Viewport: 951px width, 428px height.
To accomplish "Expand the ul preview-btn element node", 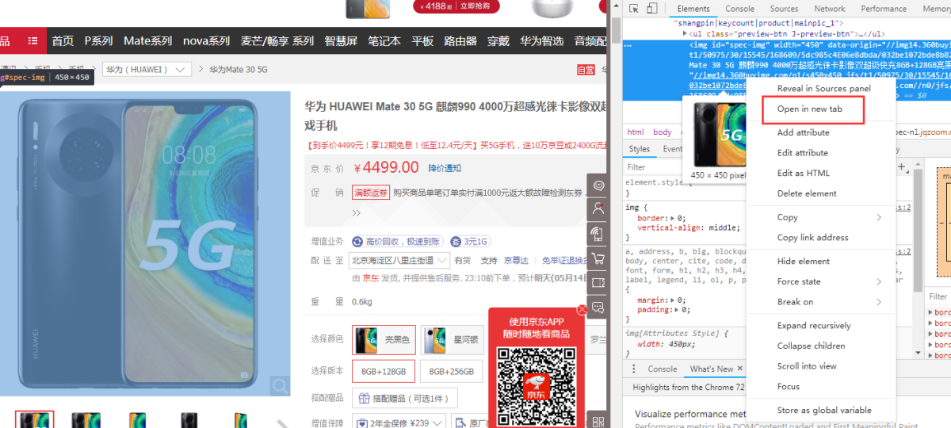I will [x=685, y=34].
